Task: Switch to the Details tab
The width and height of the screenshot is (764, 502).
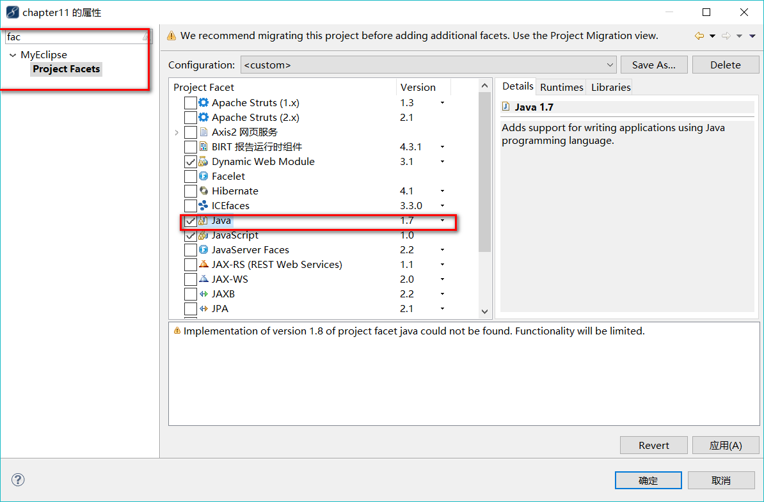Action: click(518, 86)
